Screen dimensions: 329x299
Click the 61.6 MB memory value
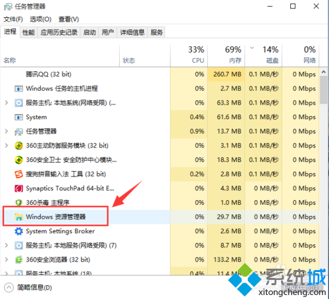(x=229, y=117)
